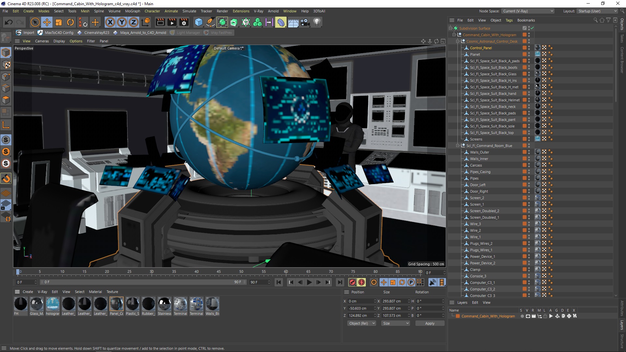
Task: Toggle X-axis lock
Action: pos(110,22)
